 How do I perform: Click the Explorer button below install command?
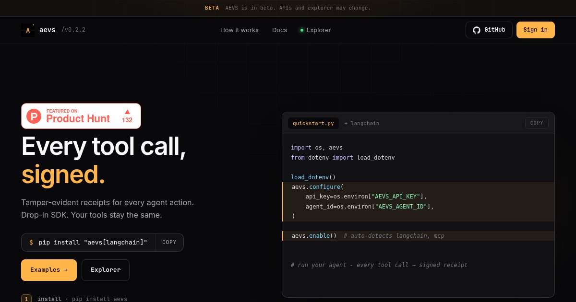pos(106,270)
